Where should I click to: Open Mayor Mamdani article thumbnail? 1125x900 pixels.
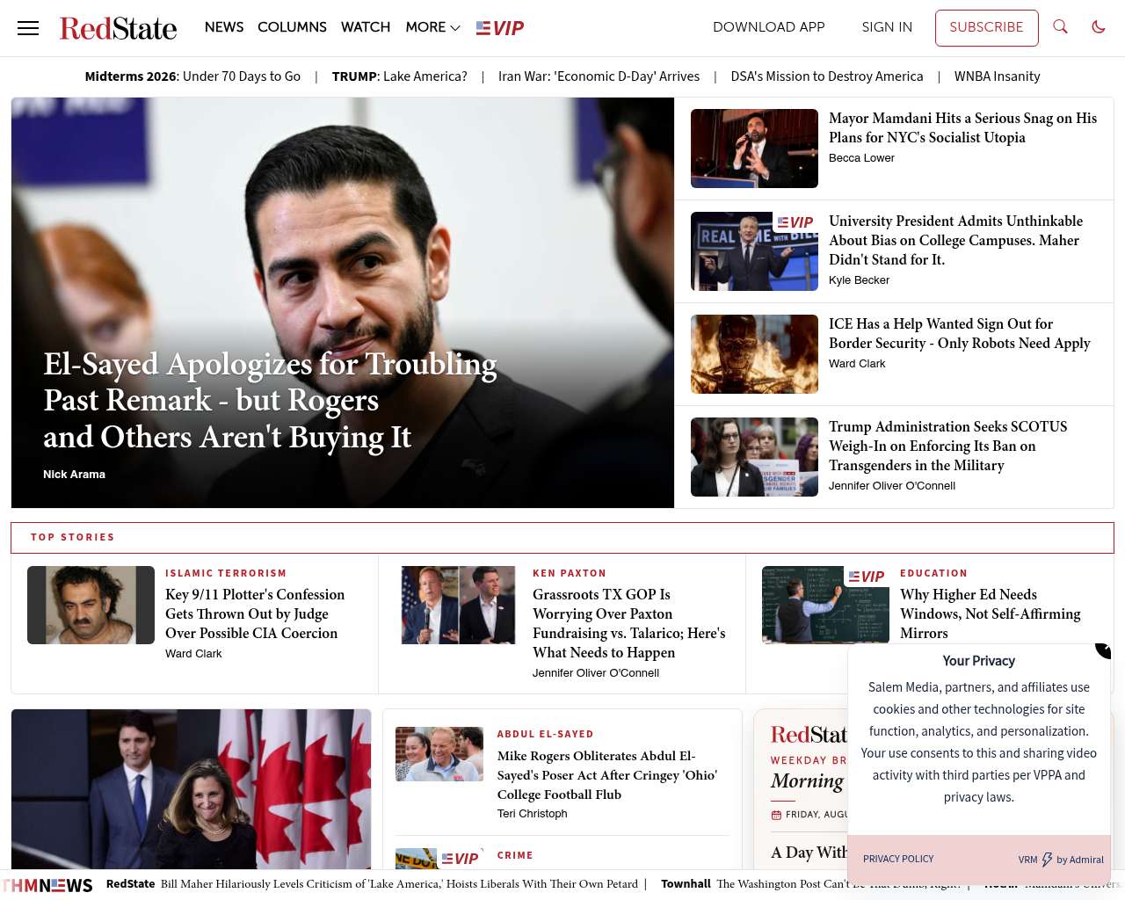(x=754, y=149)
